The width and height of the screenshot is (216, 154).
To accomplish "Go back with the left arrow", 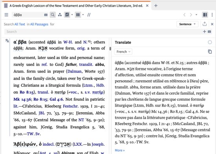I will pyautogui.click(x=185, y=15).
